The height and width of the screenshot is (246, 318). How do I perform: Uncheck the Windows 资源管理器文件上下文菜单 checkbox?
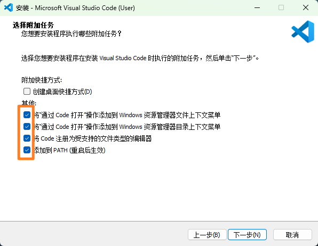click(27, 115)
